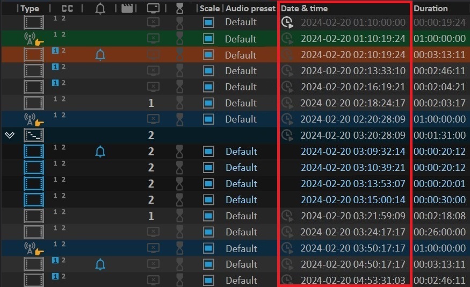Click the crossed monitor icon in 01:10:00:00 row
This screenshot has height=287, width=470.
153,22
